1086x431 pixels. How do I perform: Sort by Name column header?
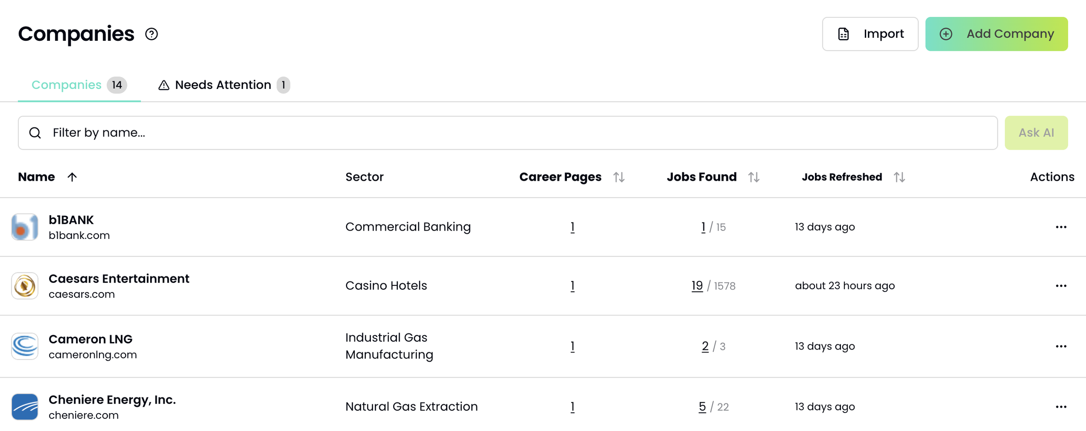36,177
